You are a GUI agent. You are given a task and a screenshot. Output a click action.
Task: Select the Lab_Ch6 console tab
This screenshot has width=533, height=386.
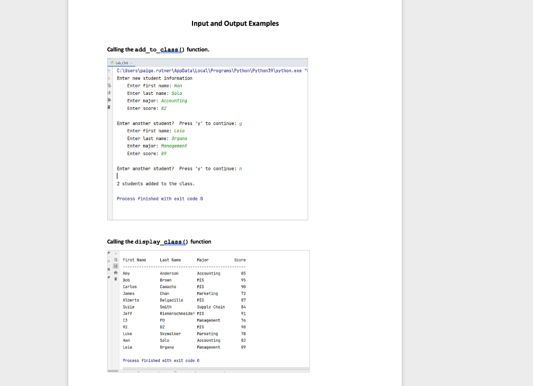coord(122,63)
